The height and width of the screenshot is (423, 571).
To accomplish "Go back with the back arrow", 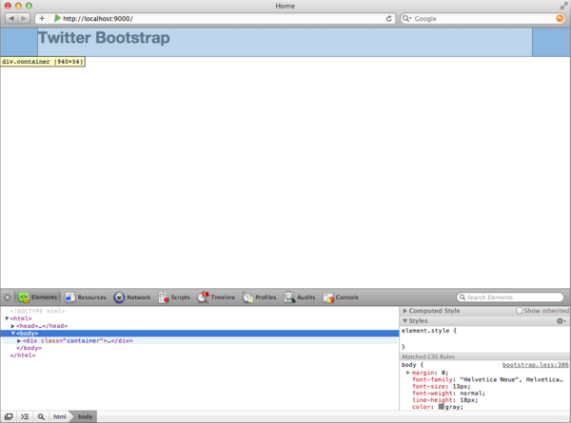I will [11, 18].
